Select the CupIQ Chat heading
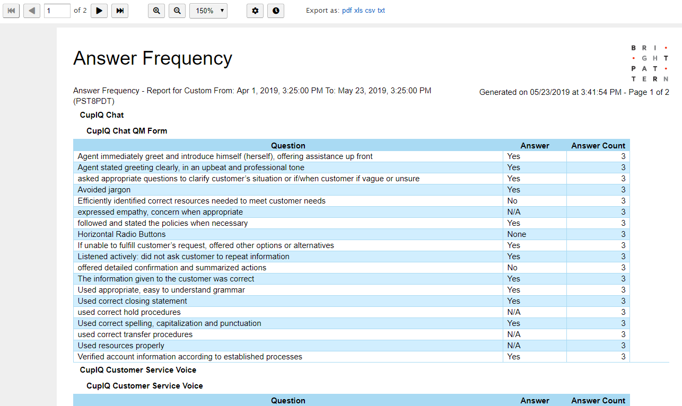 pos(102,115)
